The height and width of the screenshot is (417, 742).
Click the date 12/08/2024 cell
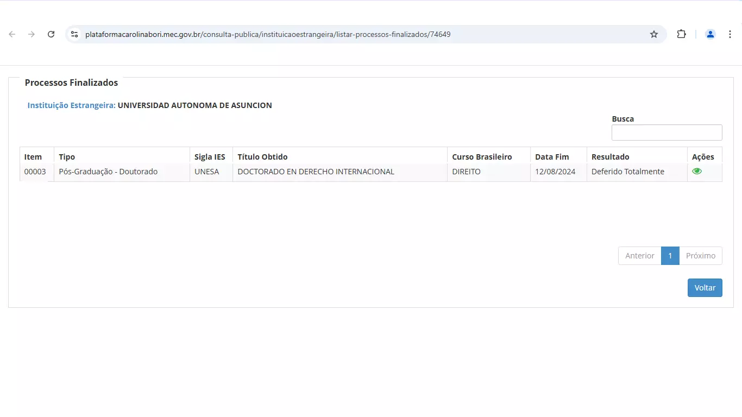tap(558, 172)
